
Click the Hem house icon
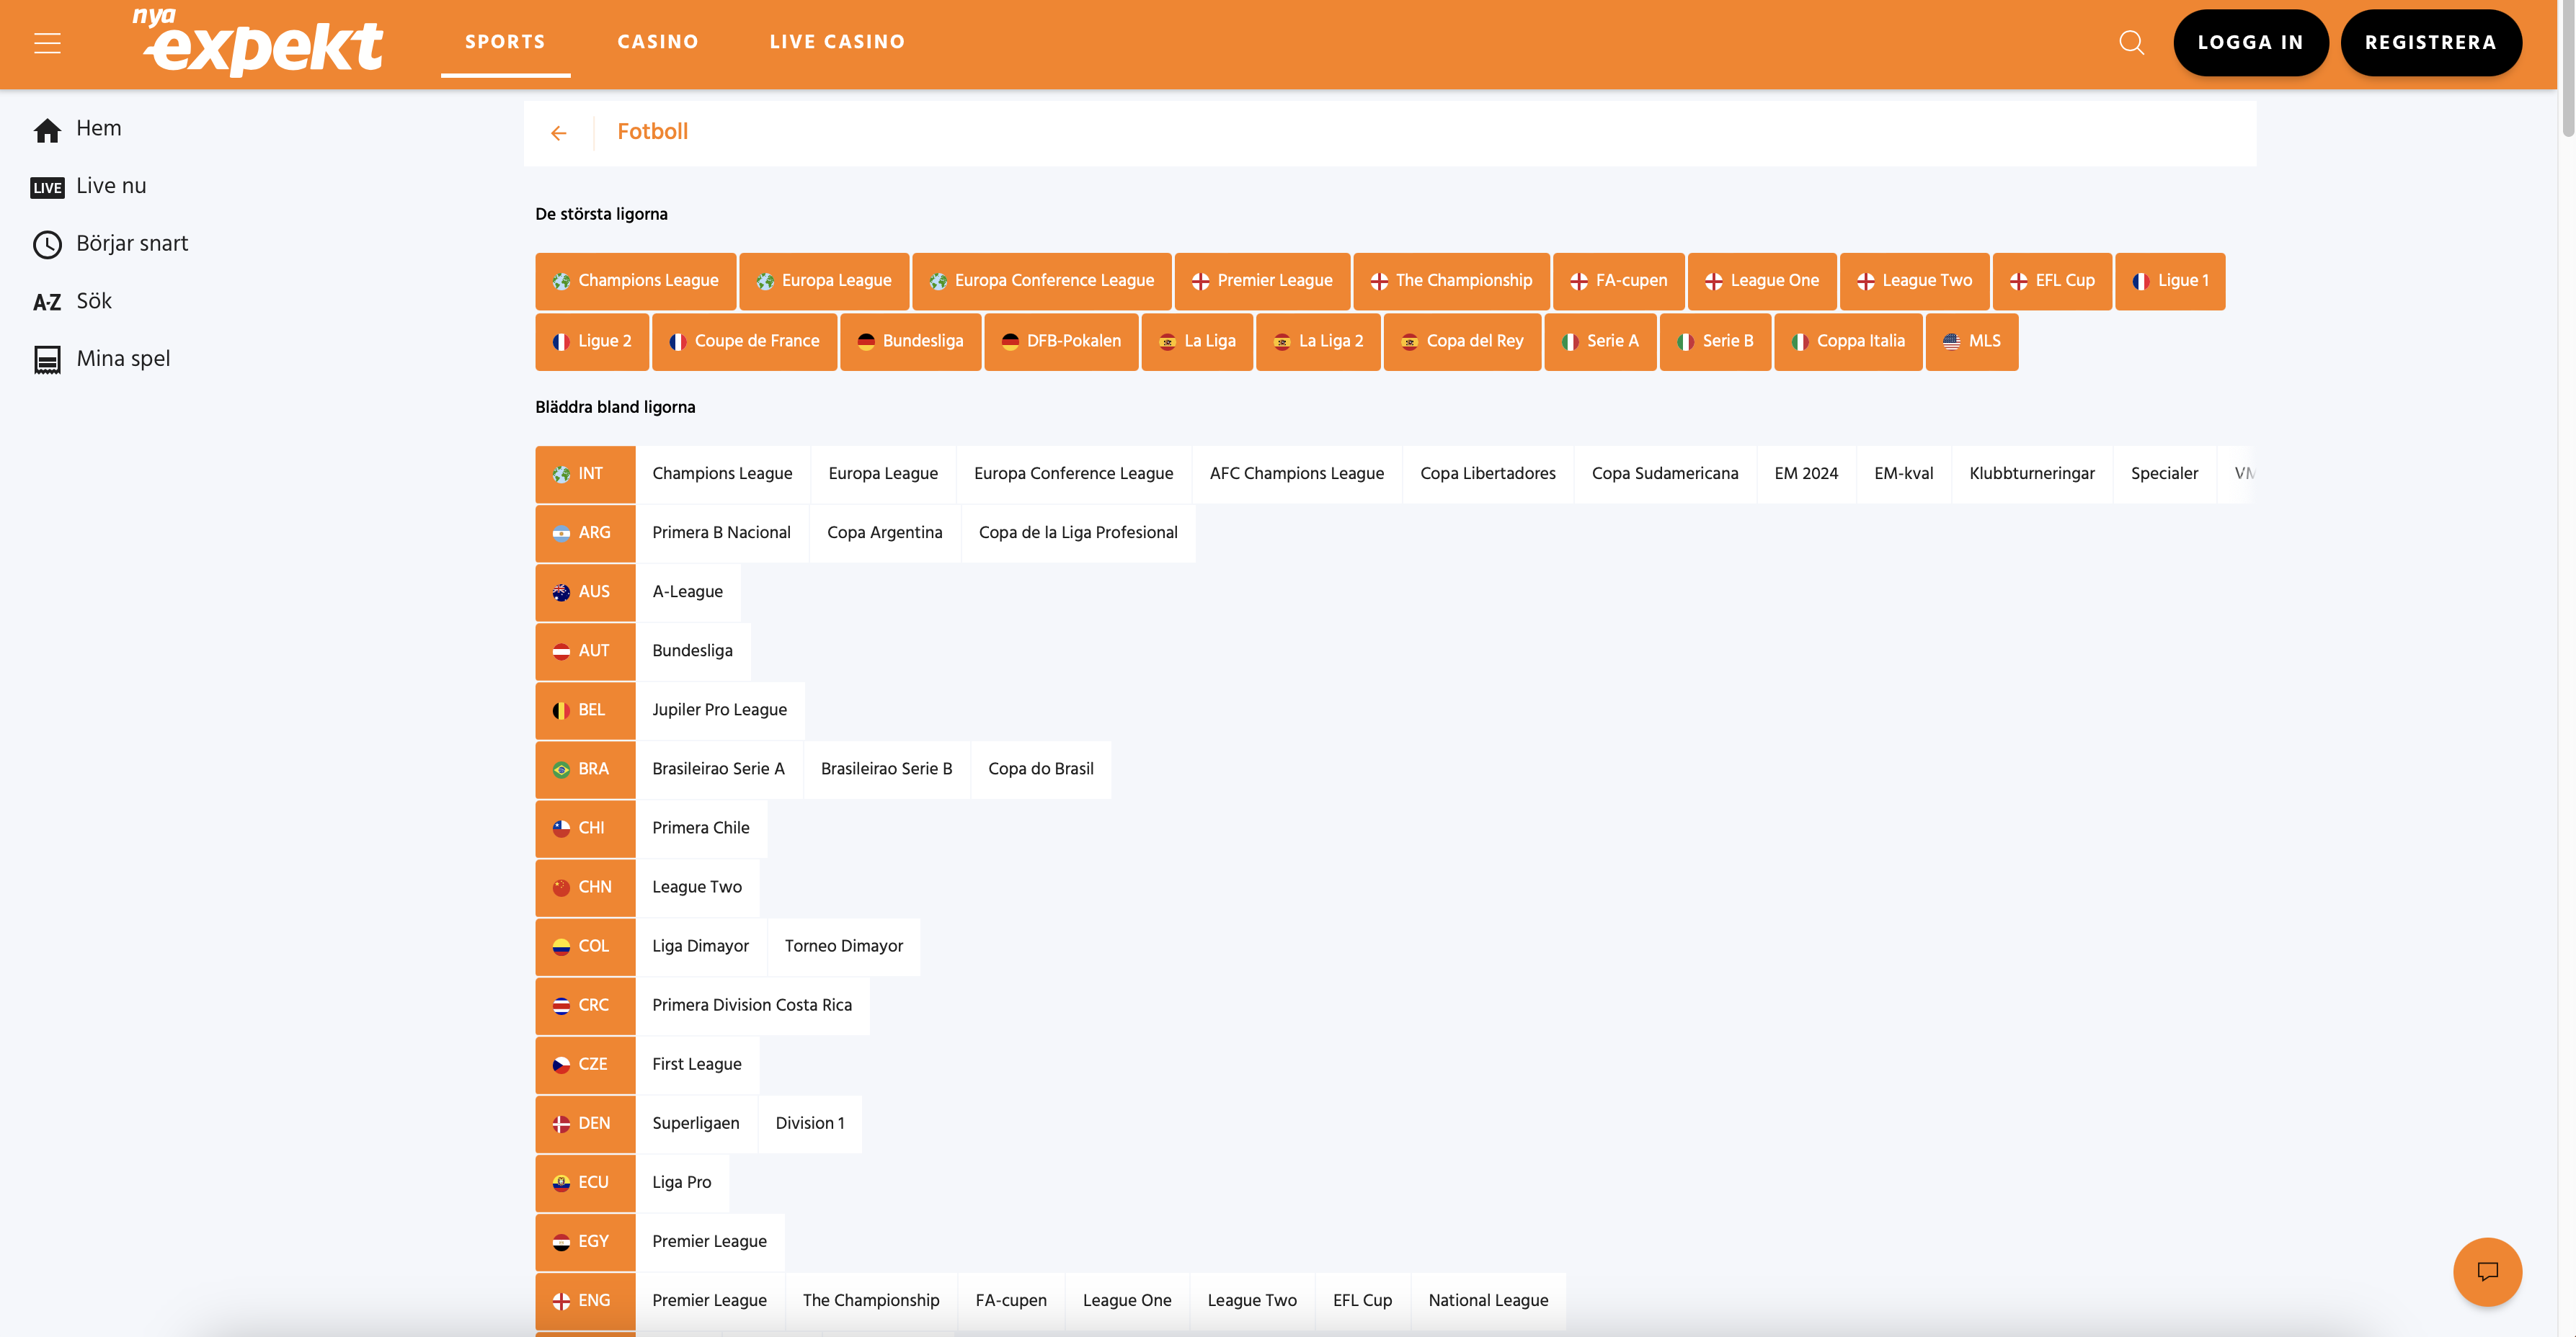click(47, 130)
